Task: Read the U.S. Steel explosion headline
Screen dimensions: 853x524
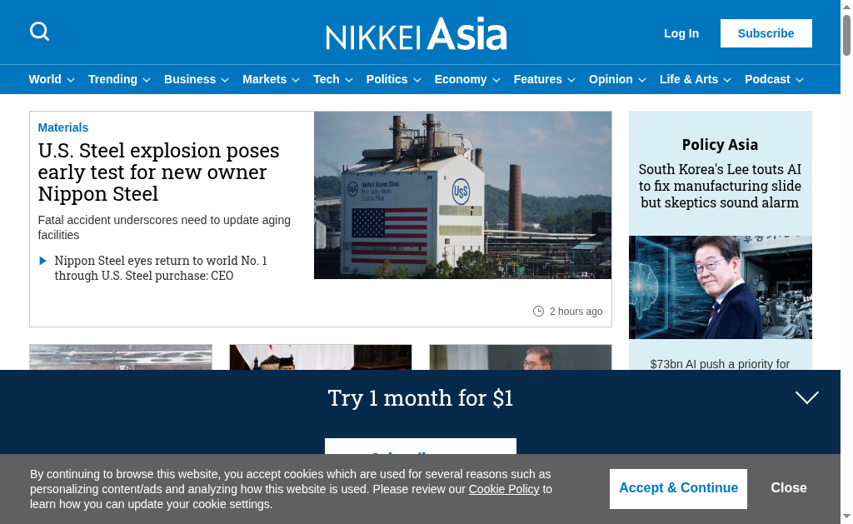Action: [158, 172]
